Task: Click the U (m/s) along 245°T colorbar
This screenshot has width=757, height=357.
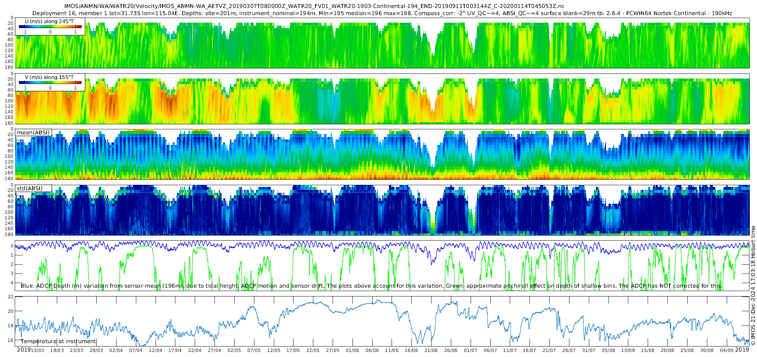Action: 50,26
